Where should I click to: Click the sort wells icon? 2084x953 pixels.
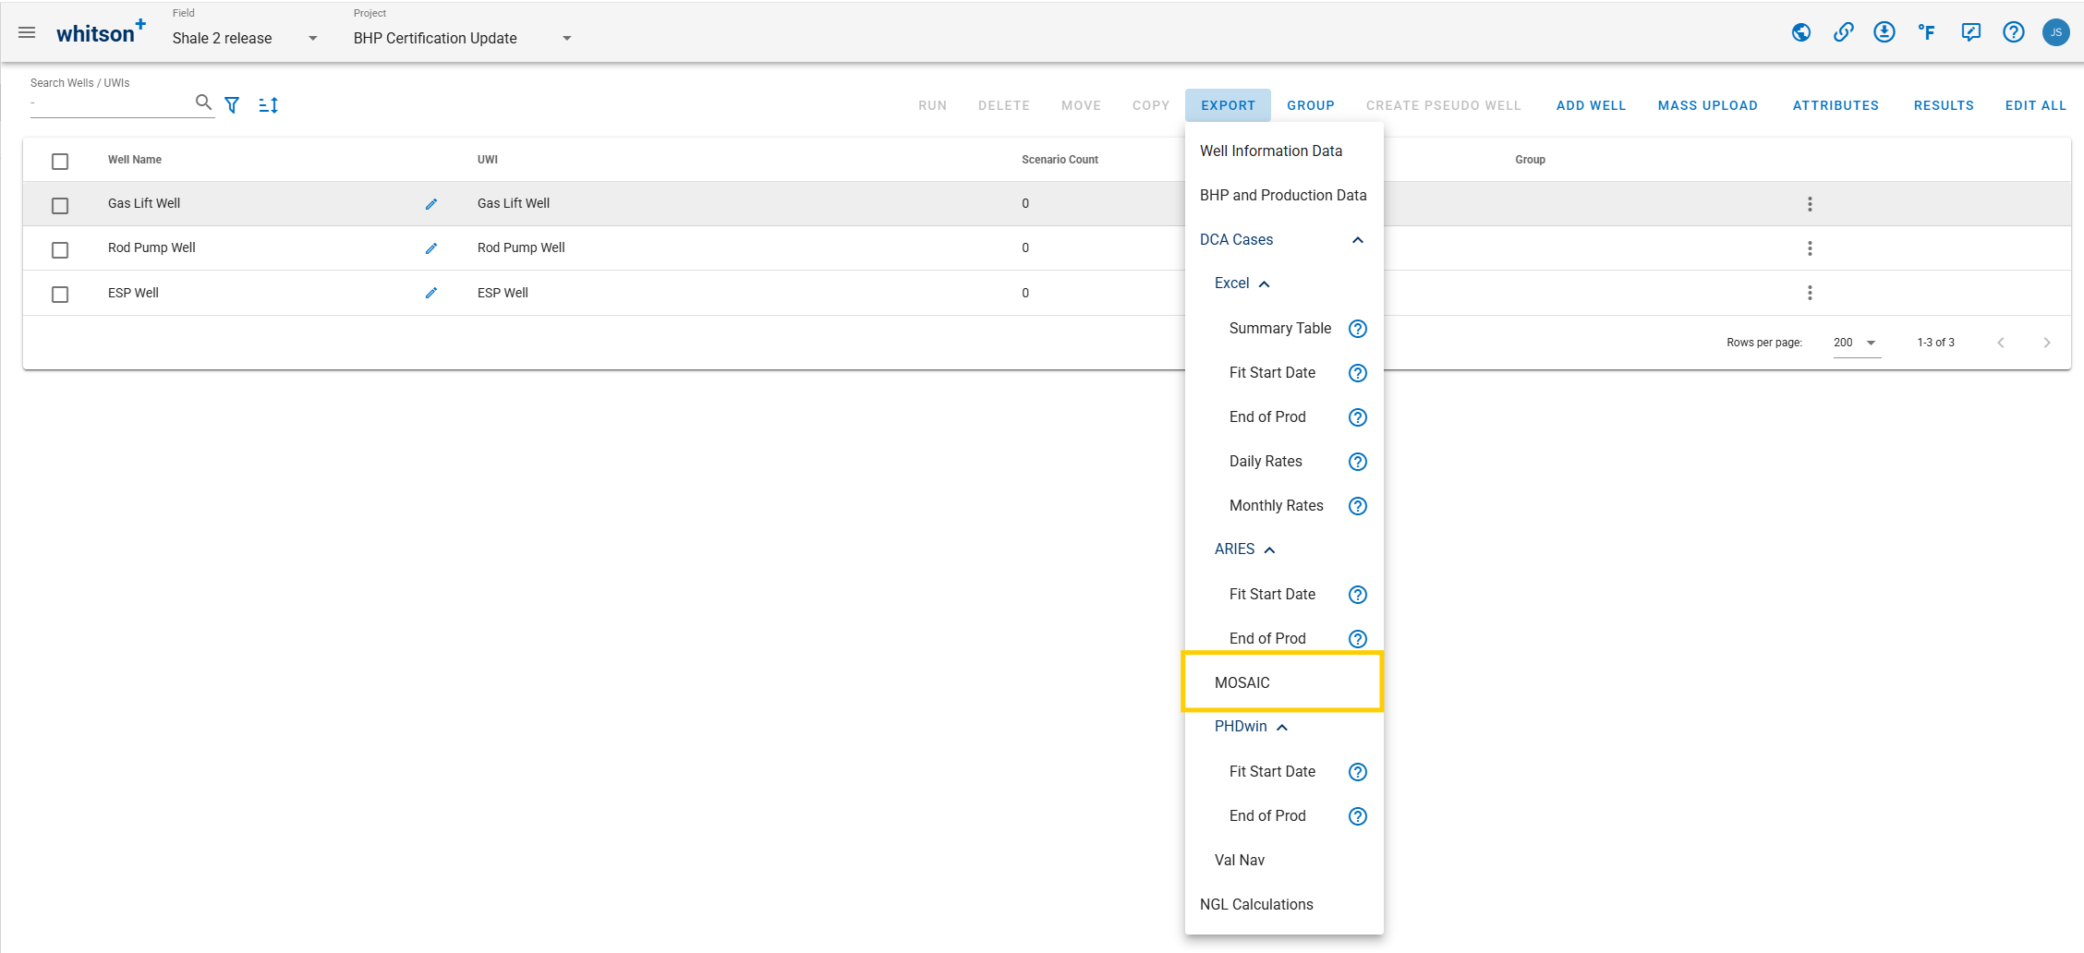pos(268,105)
